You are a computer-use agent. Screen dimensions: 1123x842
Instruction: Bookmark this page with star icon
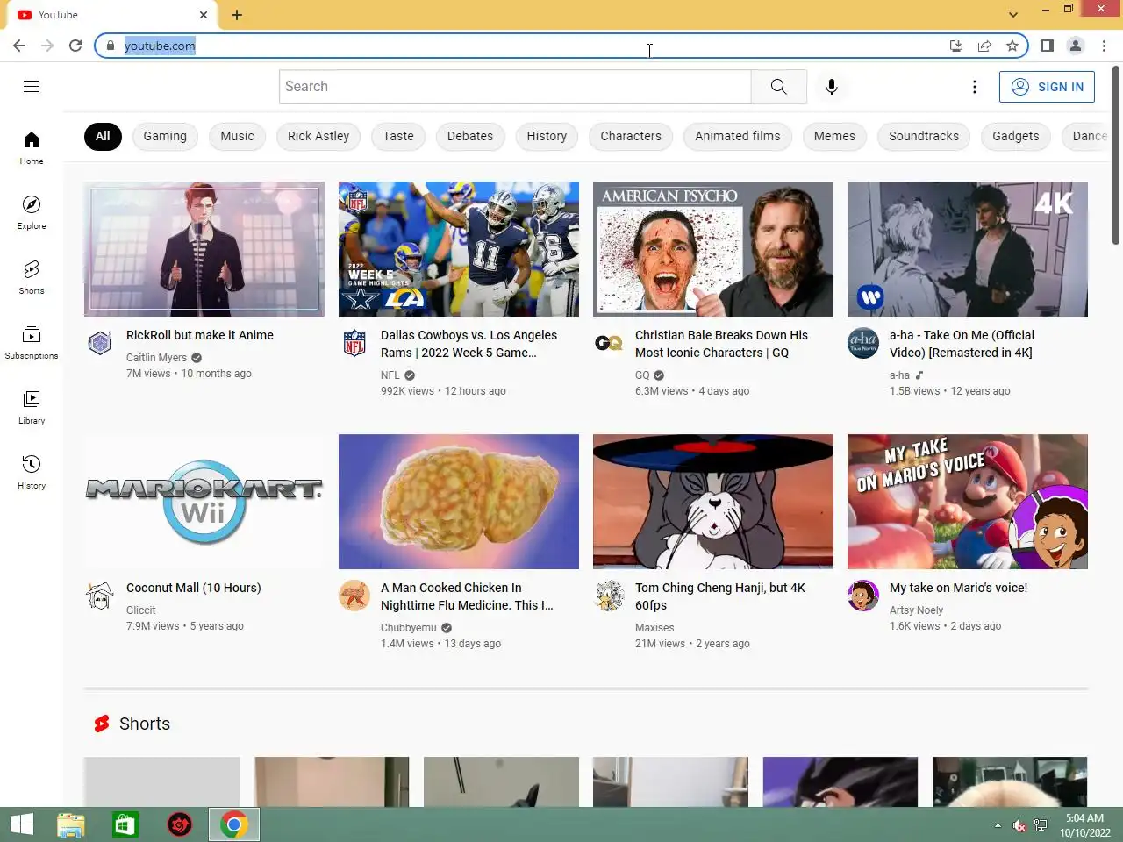1012,46
